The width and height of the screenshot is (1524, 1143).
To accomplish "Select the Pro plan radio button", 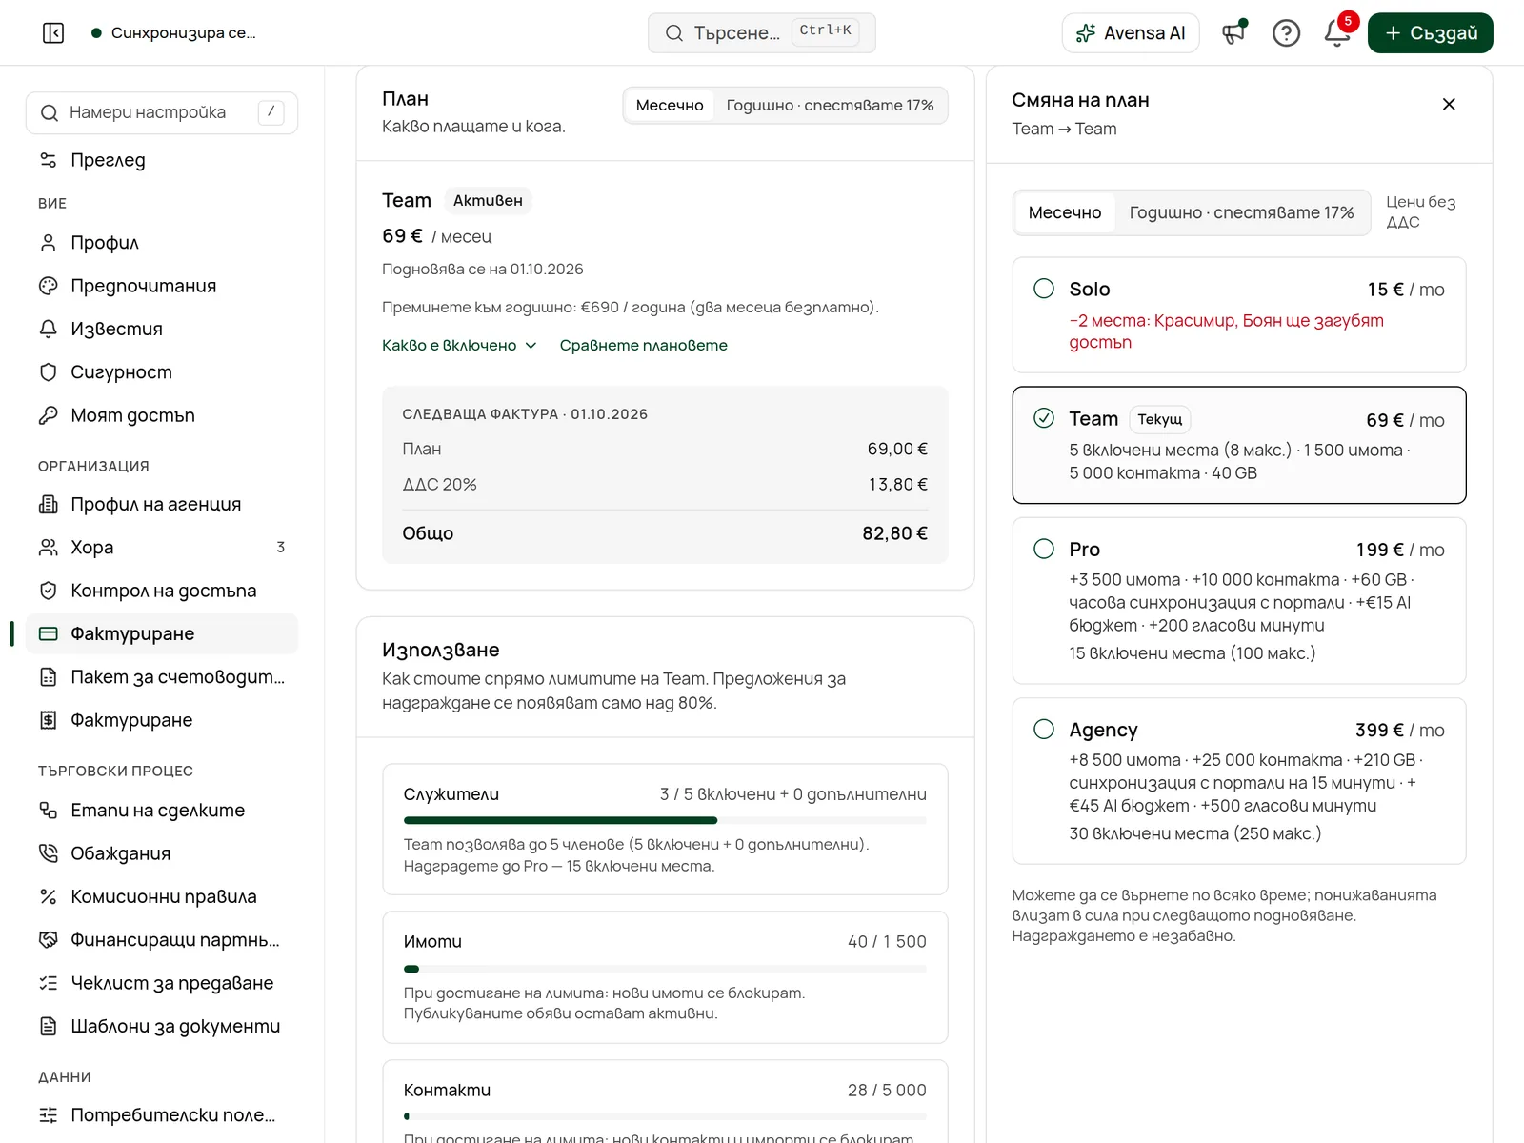I will (1044, 549).
